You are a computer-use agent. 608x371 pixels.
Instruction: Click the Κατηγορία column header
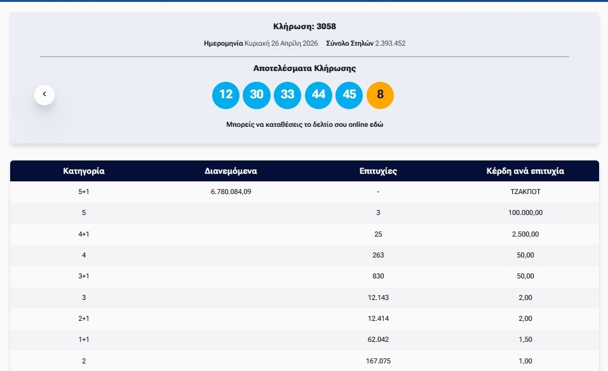pyautogui.click(x=84, y=171)
